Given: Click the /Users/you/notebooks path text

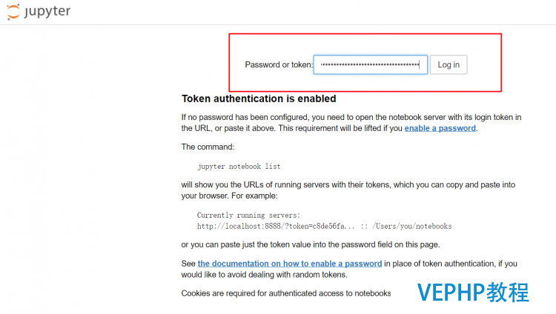Looking at the screenshot, I should click(411, 226).
